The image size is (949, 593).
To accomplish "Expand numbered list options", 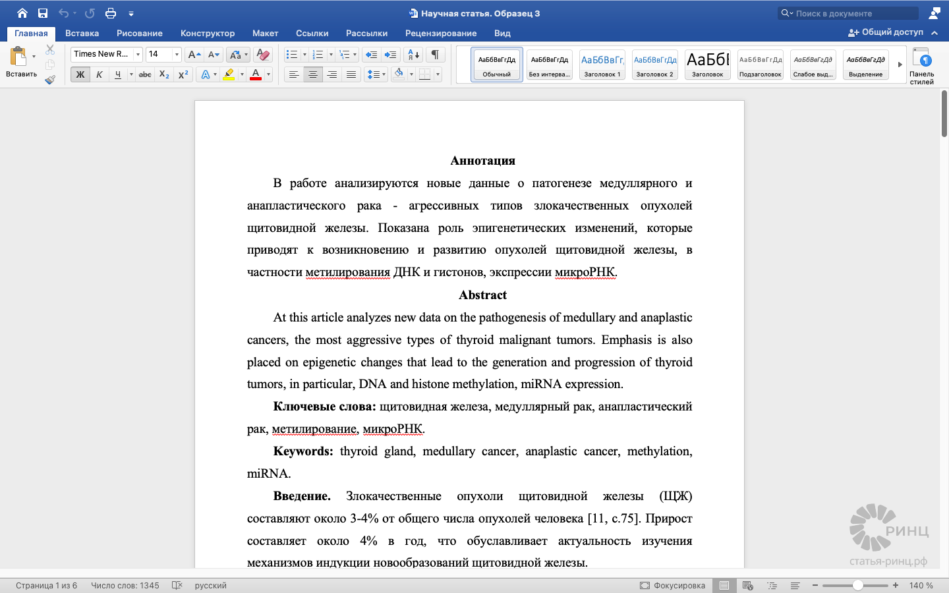I will pos(331,55).
